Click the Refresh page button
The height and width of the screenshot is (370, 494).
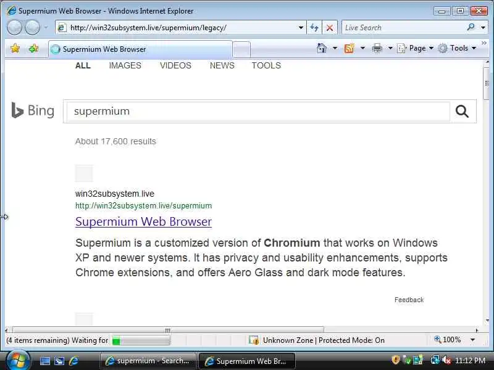[x=314, y=28]
